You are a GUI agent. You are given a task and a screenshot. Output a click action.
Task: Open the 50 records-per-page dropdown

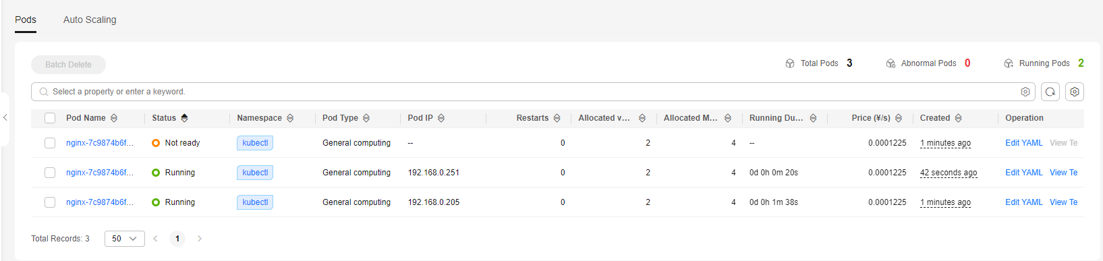pos(125,239)
